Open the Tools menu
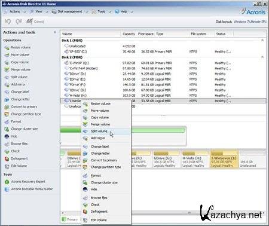 [101, 11]
